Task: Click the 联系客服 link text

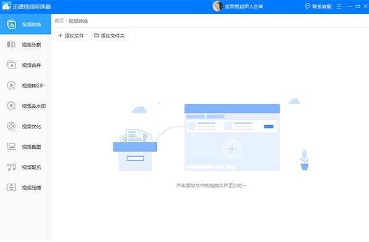Action: pyautogui.click(x=322, y=6)
